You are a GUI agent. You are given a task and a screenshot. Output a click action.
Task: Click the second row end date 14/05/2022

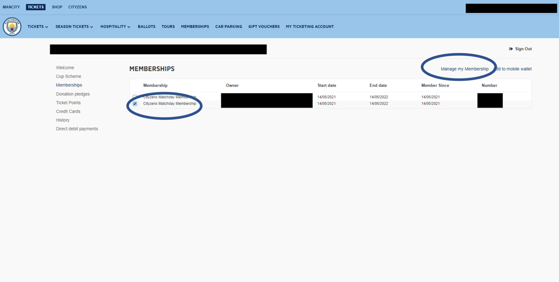click(378, 104)
